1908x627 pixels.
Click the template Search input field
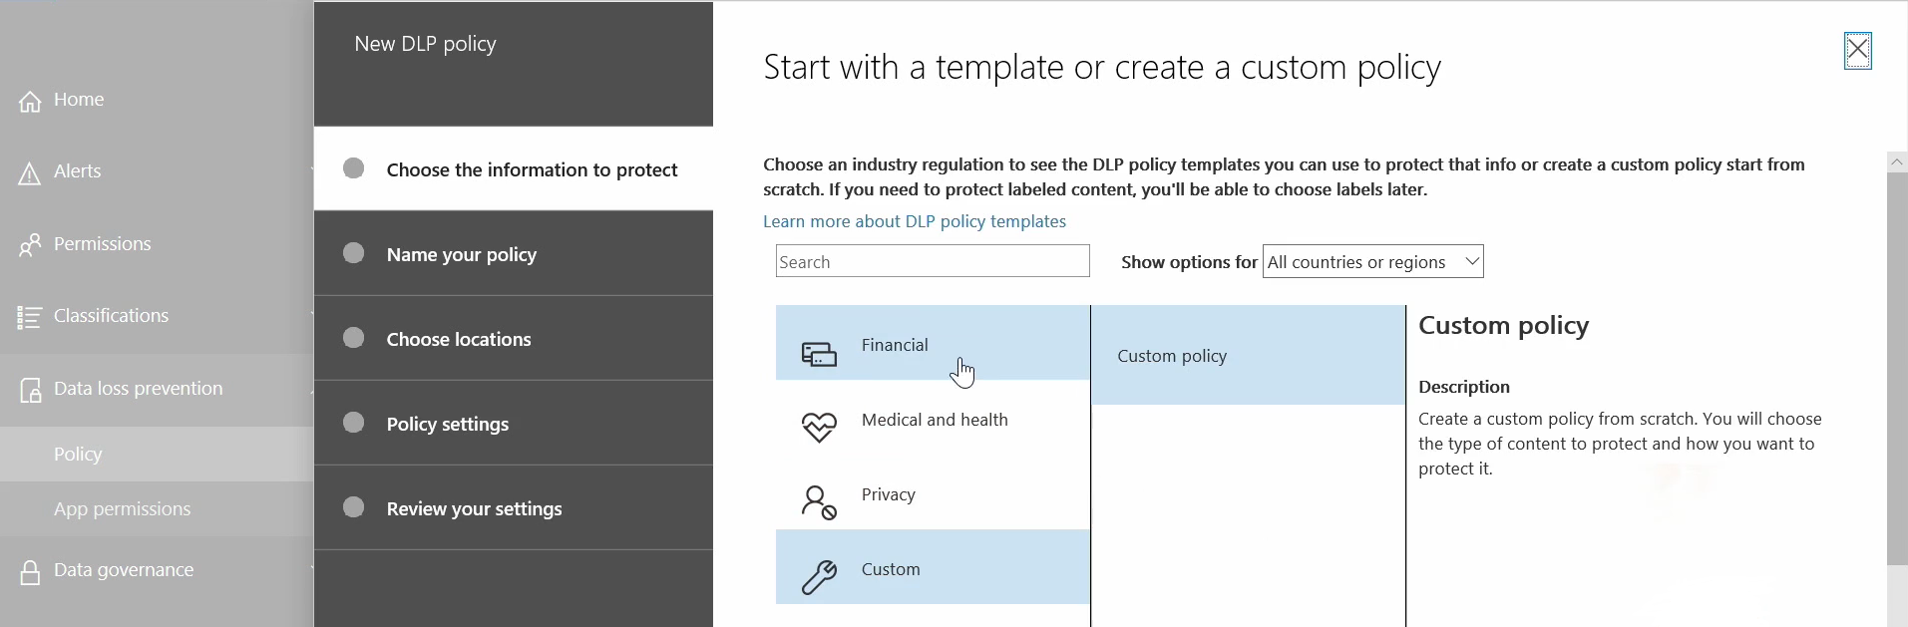[932, 262]
